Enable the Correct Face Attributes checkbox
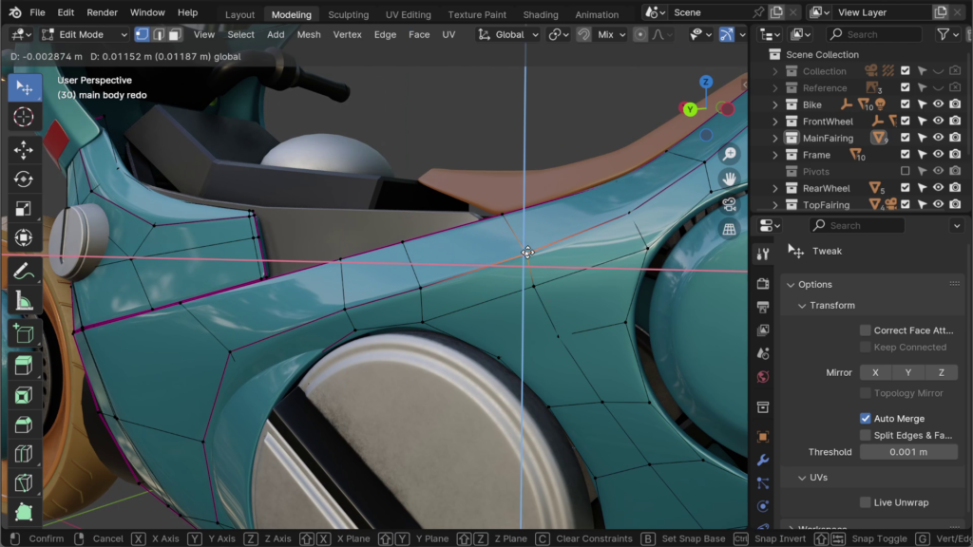The width and height of the screenshot is (973, 547). 865,330
